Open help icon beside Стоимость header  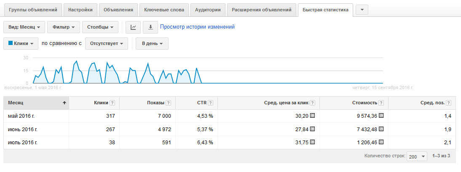pos(381,103)
